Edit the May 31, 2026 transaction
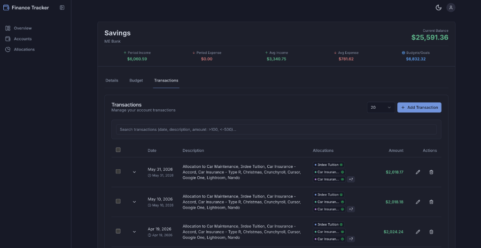Viewport: 481px width, 248px height. pyautogui.click(x=418, y=172)
